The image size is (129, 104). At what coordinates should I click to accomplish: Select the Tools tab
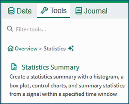click(x=54, y=11)
